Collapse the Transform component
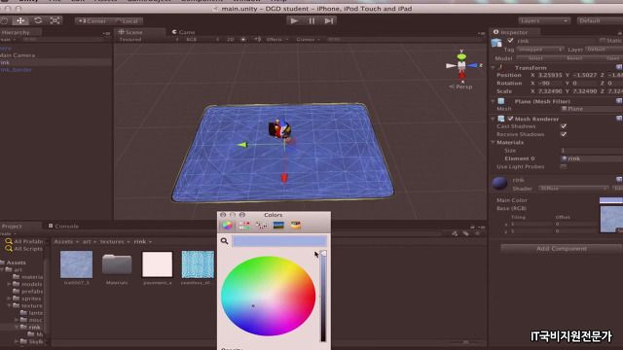Screen dimensions: 623x350 click(x=494, y=68)
